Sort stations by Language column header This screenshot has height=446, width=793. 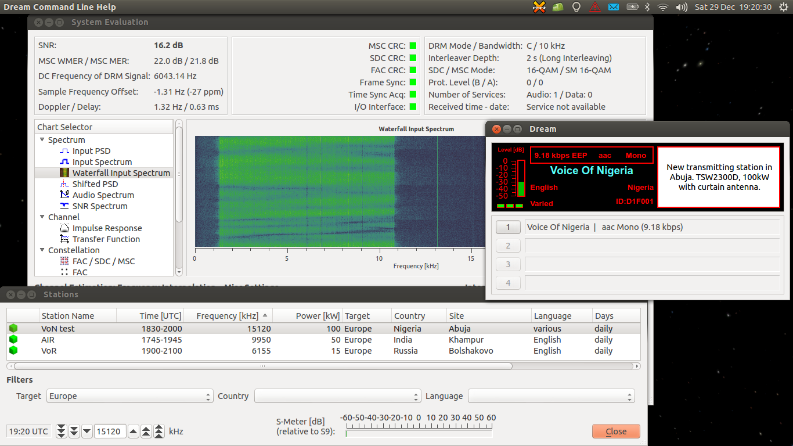click(561, 316)
